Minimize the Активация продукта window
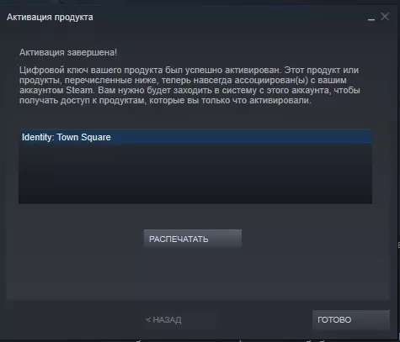400x342 pixels. coord(371,18)
